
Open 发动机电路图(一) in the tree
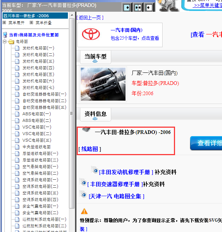[39, 48]
